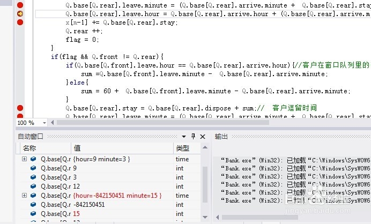Select the variable icon in the -842150451 int row
Screen dimensions: 371x224
[33, 204]
